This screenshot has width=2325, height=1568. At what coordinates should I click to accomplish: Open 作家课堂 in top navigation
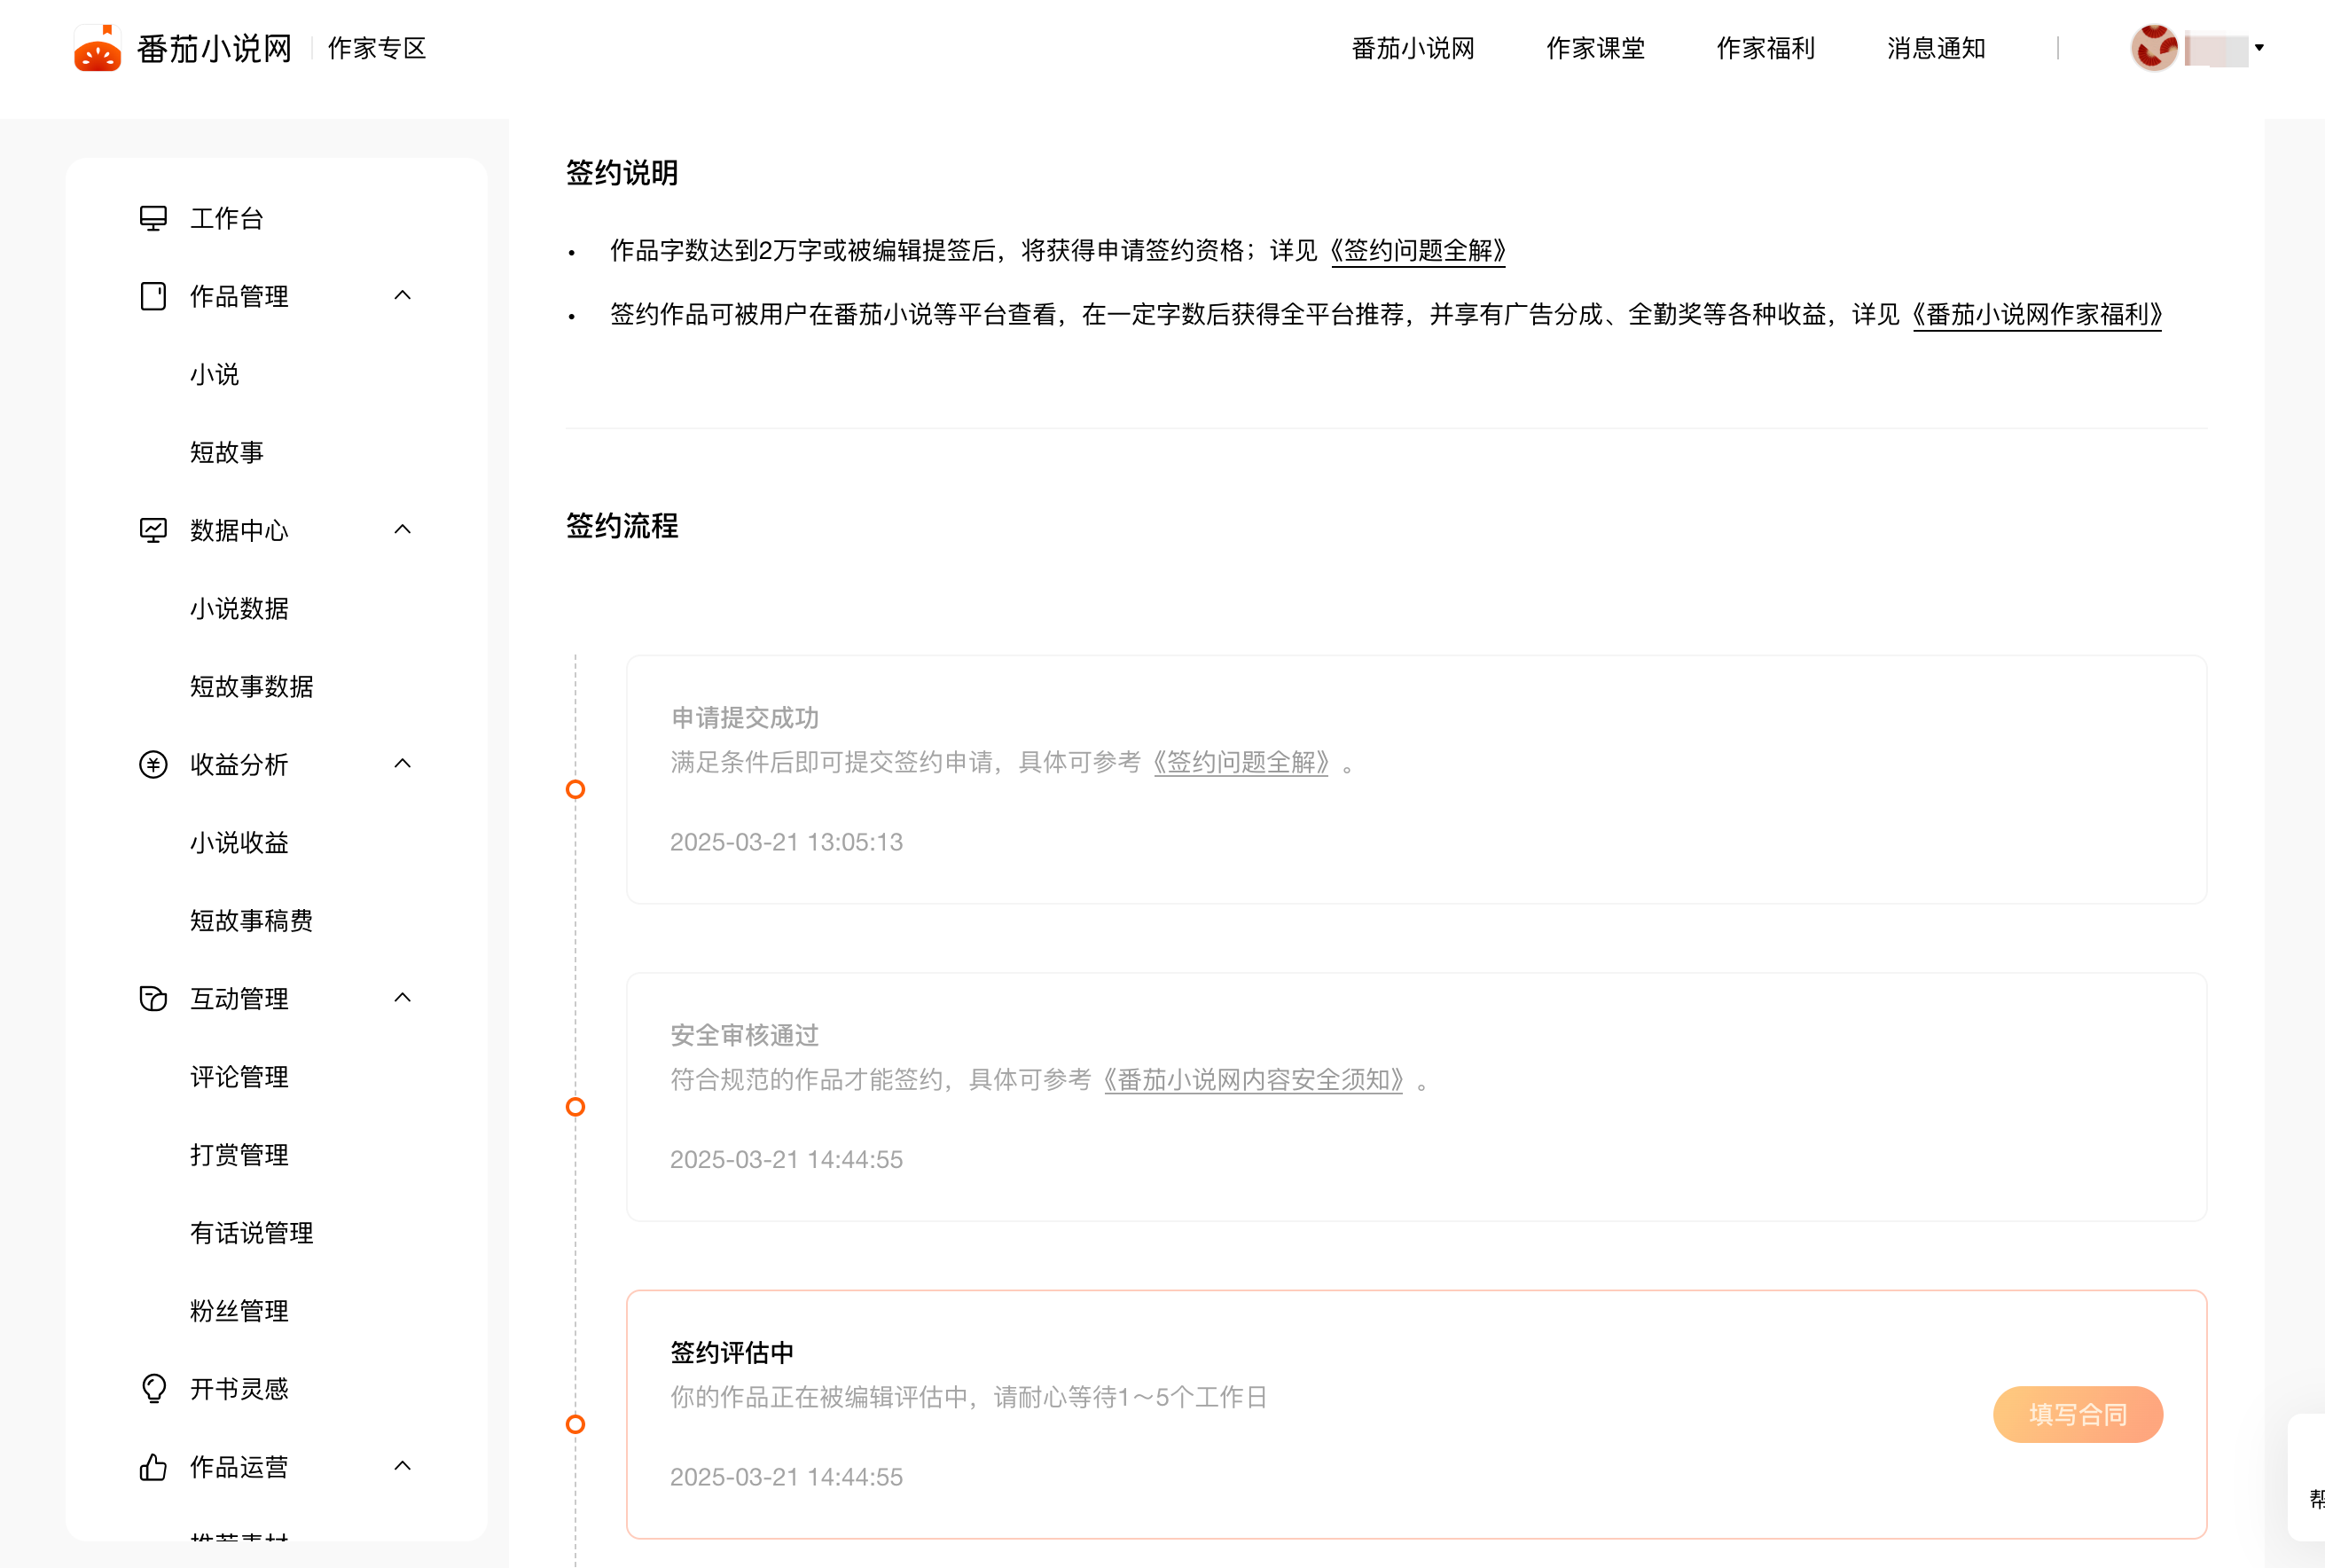pyautogui.click(x=1595, y=48)
